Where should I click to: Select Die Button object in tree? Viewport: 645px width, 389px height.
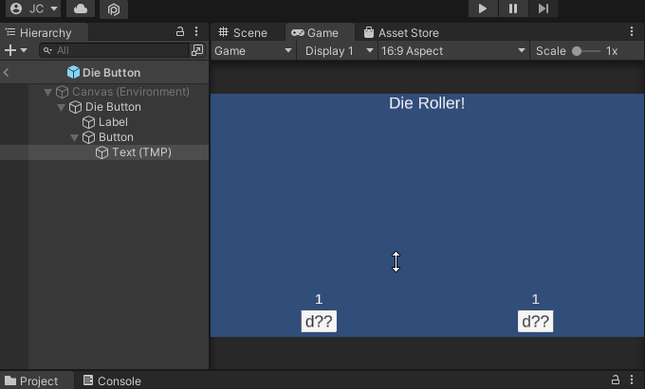pos(113,107)
